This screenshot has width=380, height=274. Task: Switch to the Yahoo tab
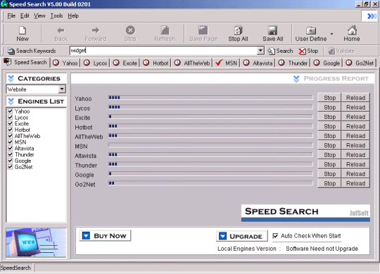pos(65,63)
